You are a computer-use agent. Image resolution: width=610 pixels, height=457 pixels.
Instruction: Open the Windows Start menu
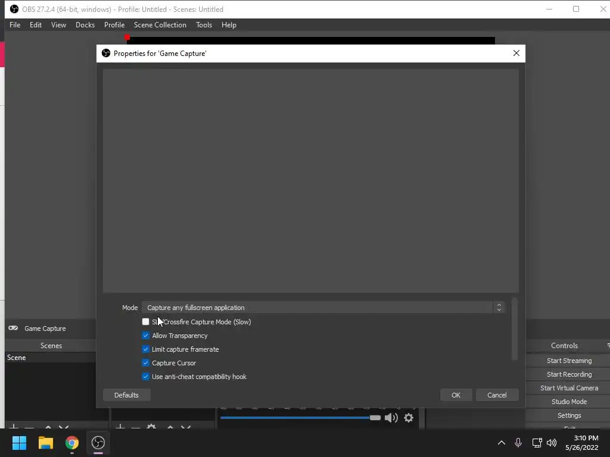19,443
